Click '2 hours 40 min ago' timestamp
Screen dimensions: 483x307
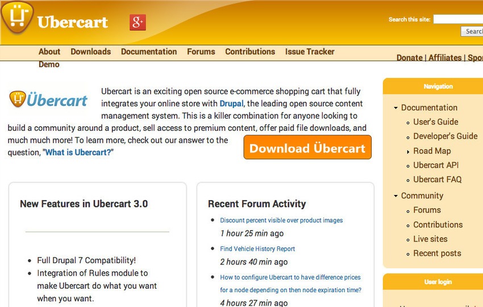pos(254,262)
